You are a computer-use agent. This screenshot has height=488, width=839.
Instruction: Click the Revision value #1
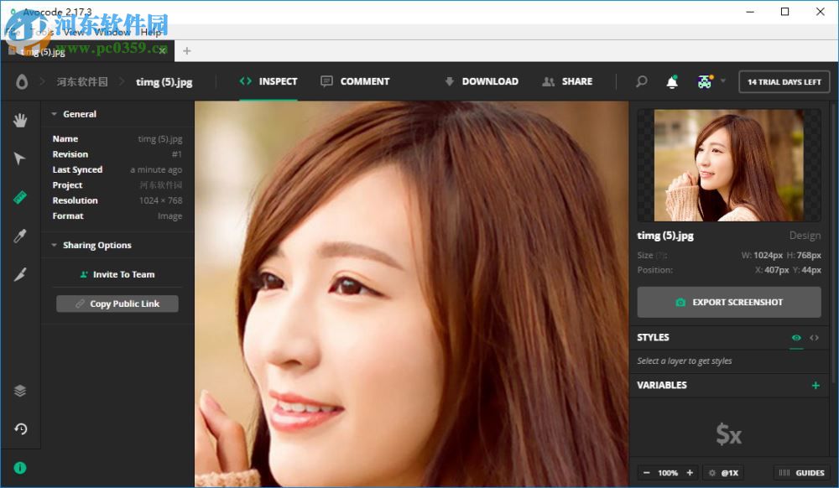[x=177, y=154]
